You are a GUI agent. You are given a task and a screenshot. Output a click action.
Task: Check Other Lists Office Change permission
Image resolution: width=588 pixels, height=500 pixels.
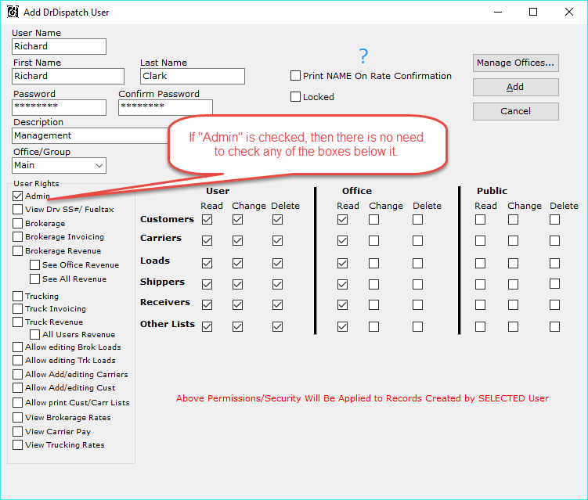coord(374,327)
